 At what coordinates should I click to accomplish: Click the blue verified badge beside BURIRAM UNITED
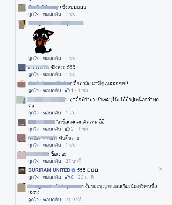[73, 170]
